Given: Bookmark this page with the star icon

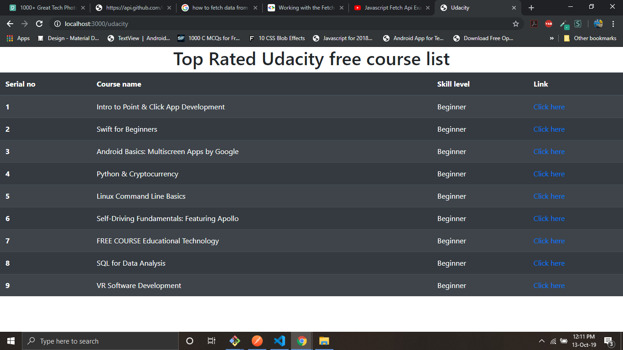Looking at the screenshot, I should 516,24.
